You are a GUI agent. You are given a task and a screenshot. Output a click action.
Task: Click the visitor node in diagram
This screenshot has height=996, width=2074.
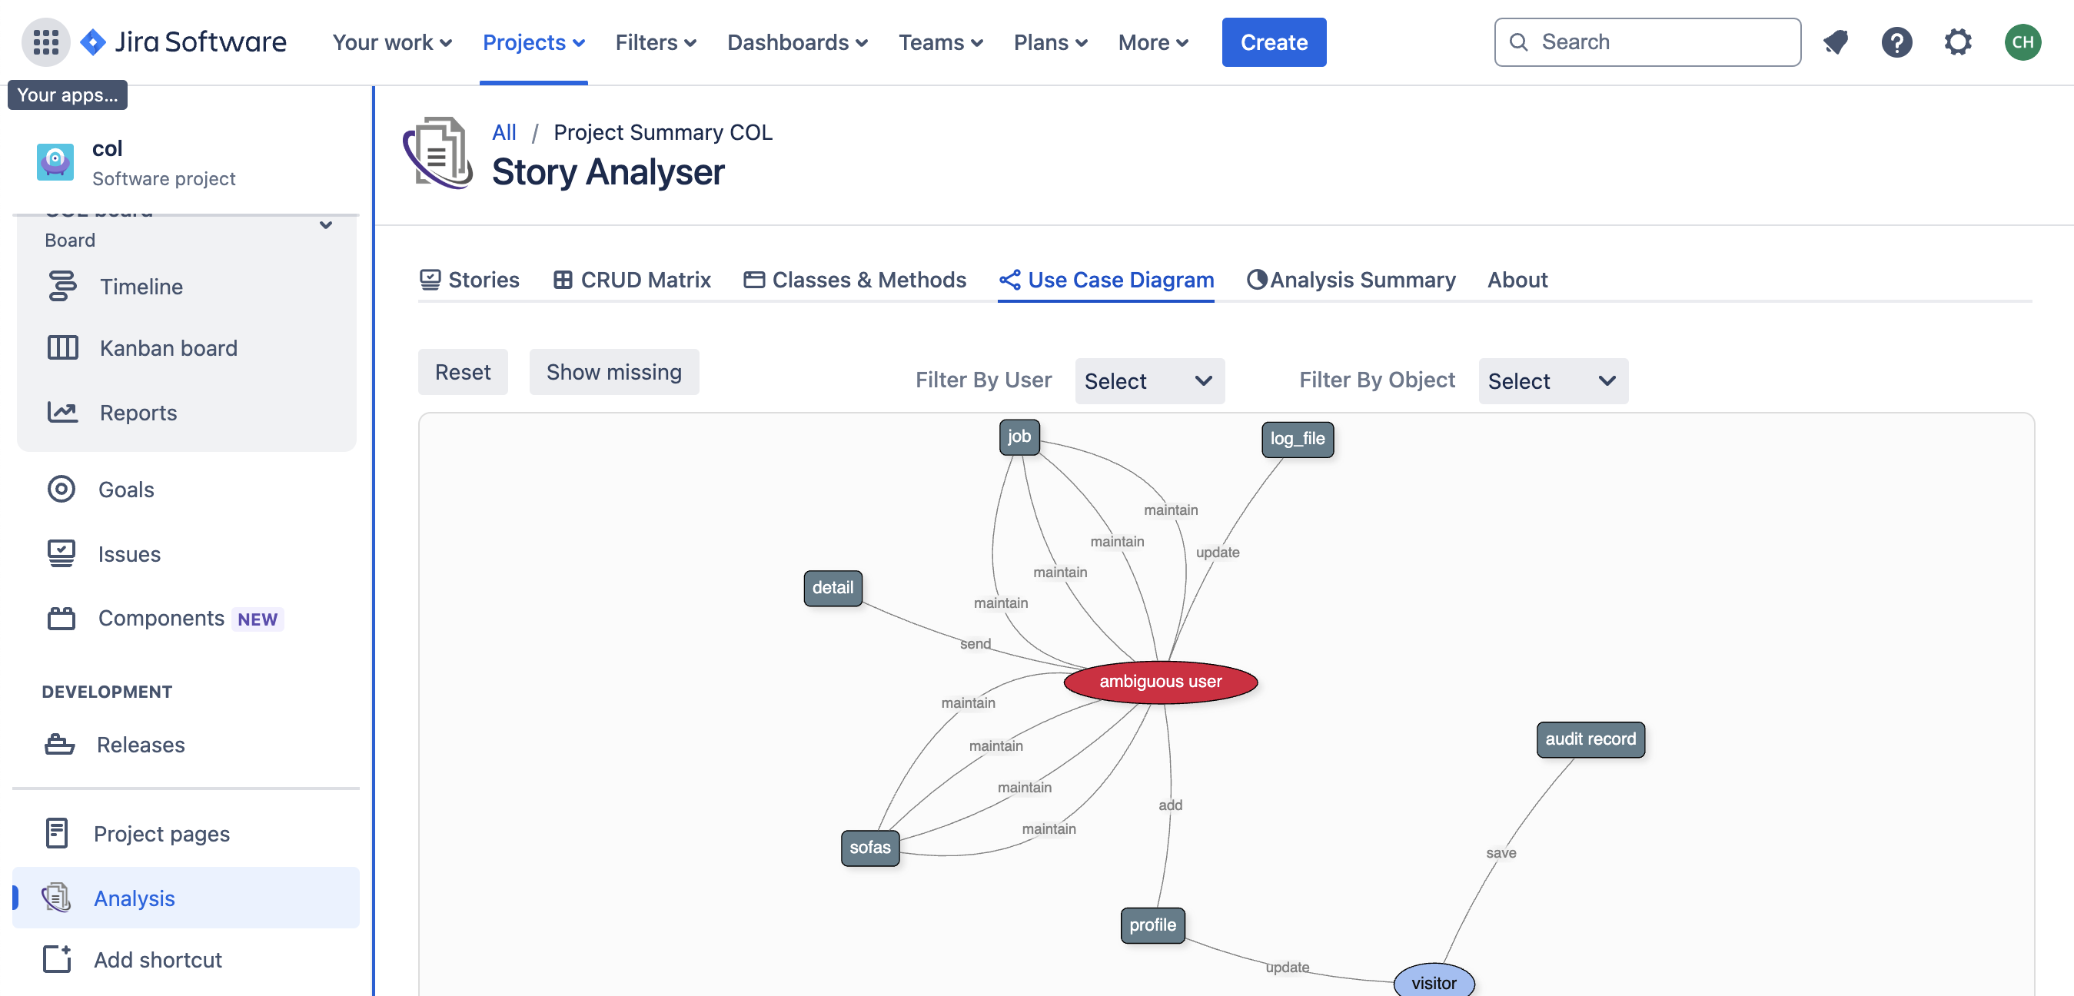[x=1432, y=980]
